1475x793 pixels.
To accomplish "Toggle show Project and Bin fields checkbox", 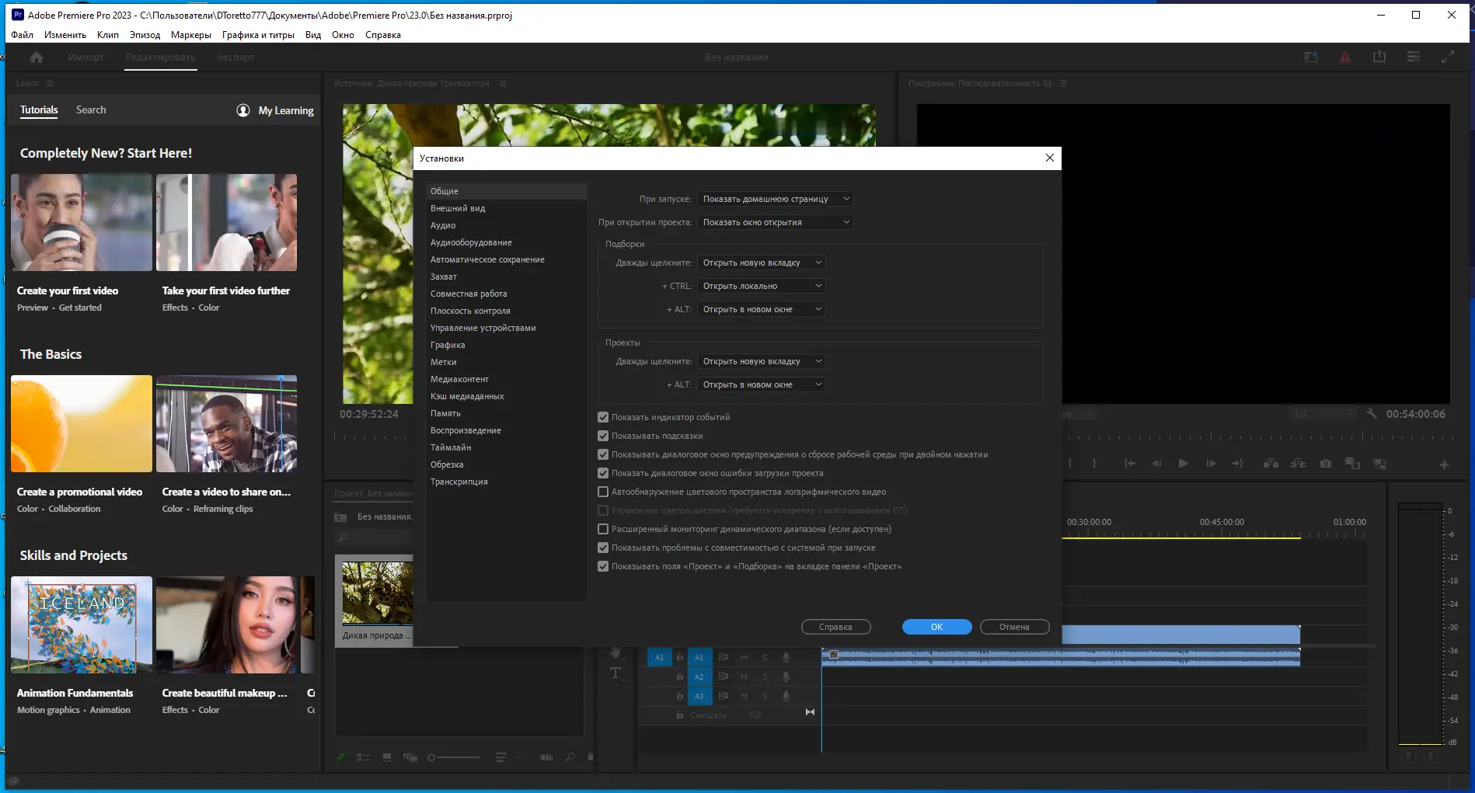I will 603,566.
